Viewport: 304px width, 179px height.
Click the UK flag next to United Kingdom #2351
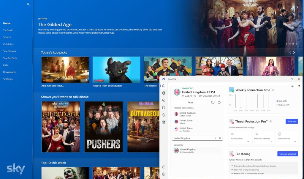177,92
